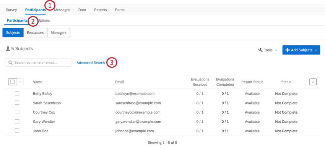325x149 pixels.
Task: Check the box for Betty Bailey
Action: (17, 93)
